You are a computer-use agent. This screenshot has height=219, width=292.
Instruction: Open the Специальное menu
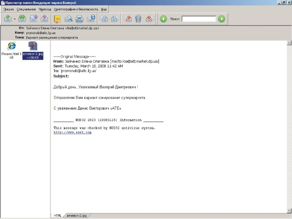point(26,10)
